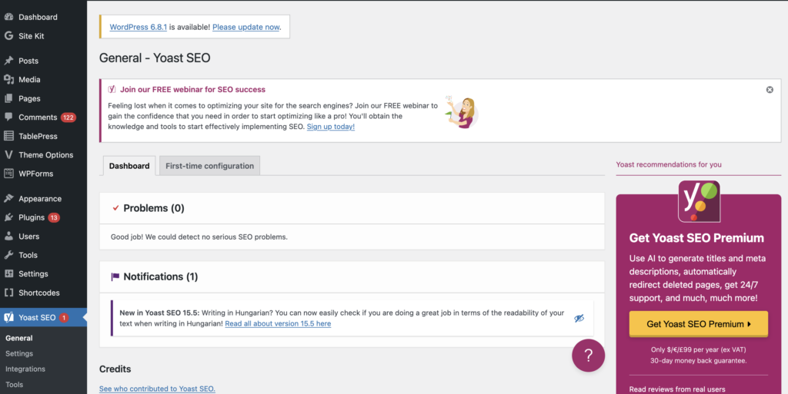Open Settings under Yoast SEO submenu

[x=19, y=353]
